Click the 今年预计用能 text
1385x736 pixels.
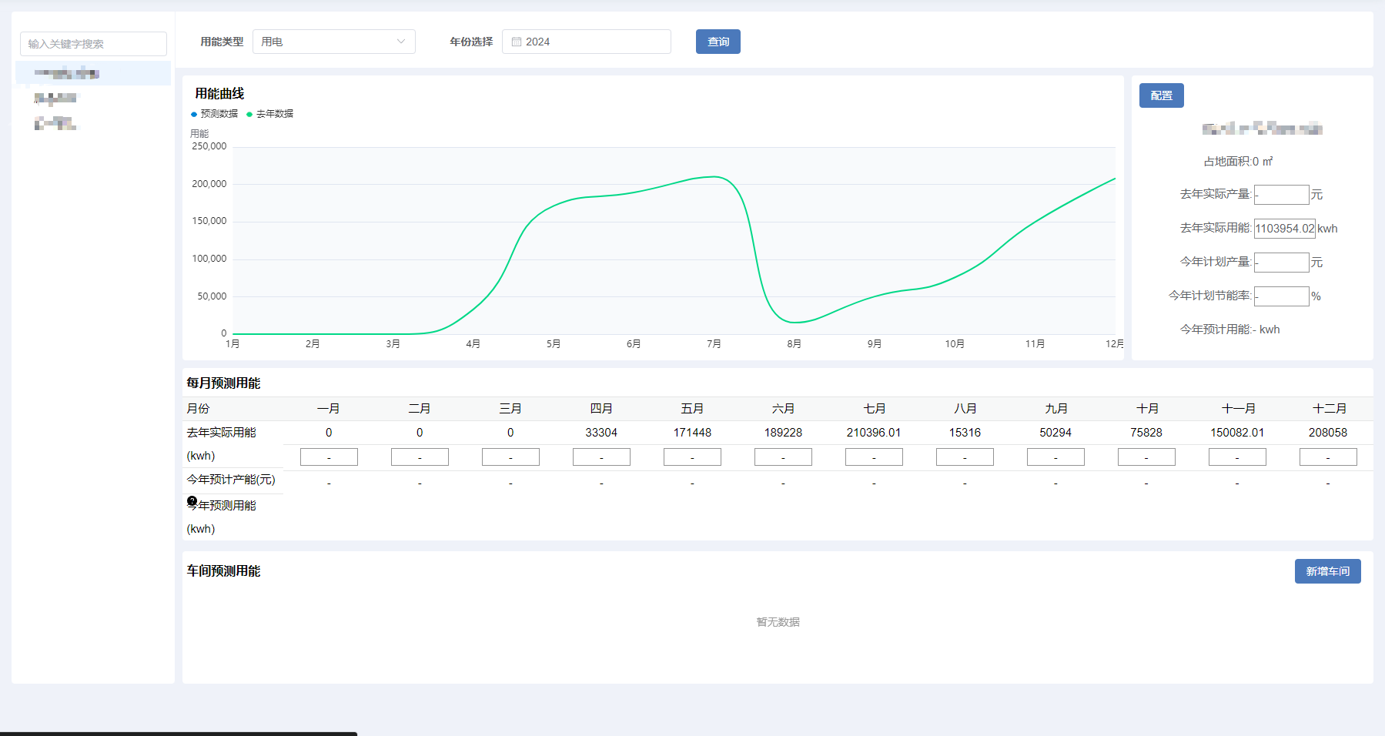tap(1230, 330)
